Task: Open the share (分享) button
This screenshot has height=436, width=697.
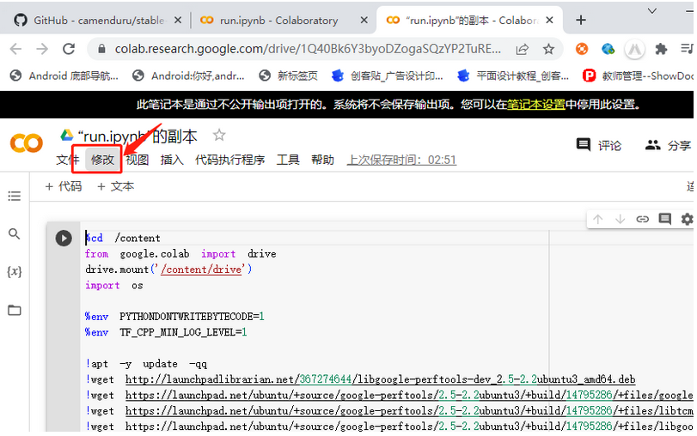Action: 668,145
